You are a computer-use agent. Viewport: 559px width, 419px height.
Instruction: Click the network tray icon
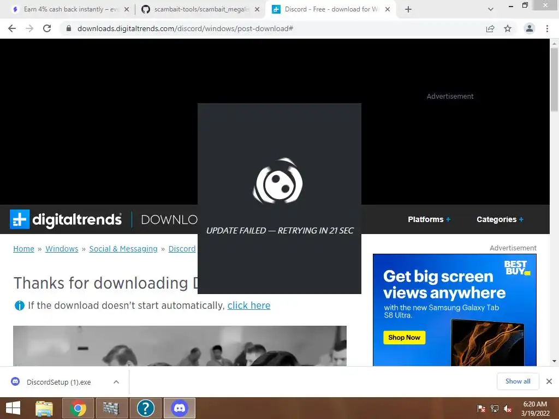click(x=495, y=408)
